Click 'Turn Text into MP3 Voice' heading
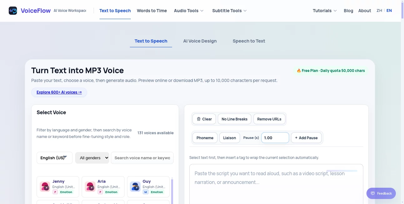Image resolution: width=404 pixels, height=204 pixels. [77, 70]
